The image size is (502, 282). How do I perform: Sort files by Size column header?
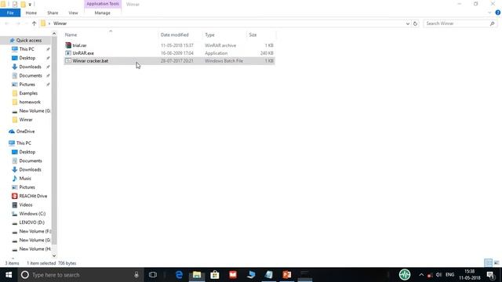click(253, 34)
